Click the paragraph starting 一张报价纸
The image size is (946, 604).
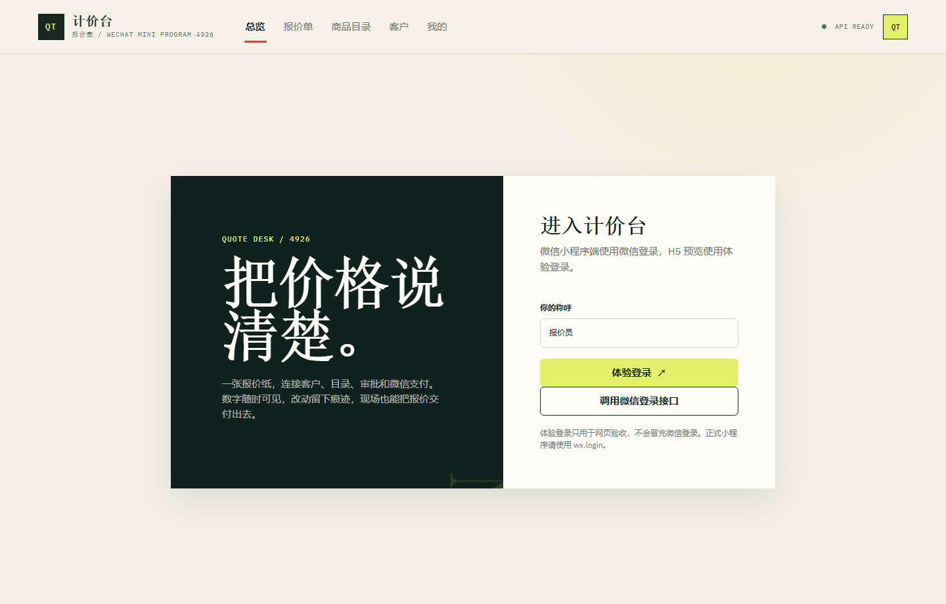click(330, 399)
